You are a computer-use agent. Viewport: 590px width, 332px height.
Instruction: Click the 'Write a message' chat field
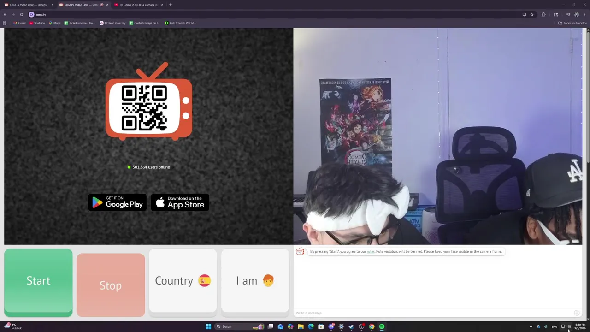tap(433, 313)
